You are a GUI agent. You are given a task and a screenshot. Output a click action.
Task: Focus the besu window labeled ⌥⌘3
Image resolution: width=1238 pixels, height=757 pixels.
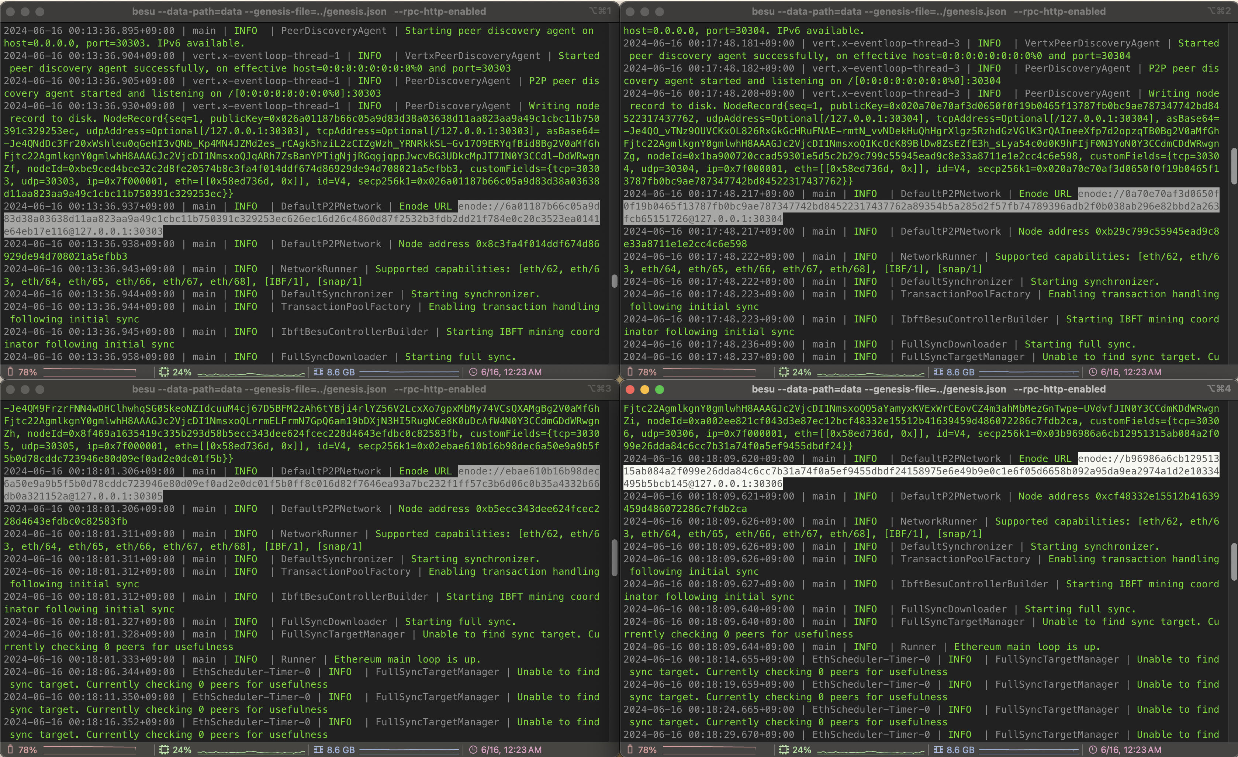[x=308, y=389]
